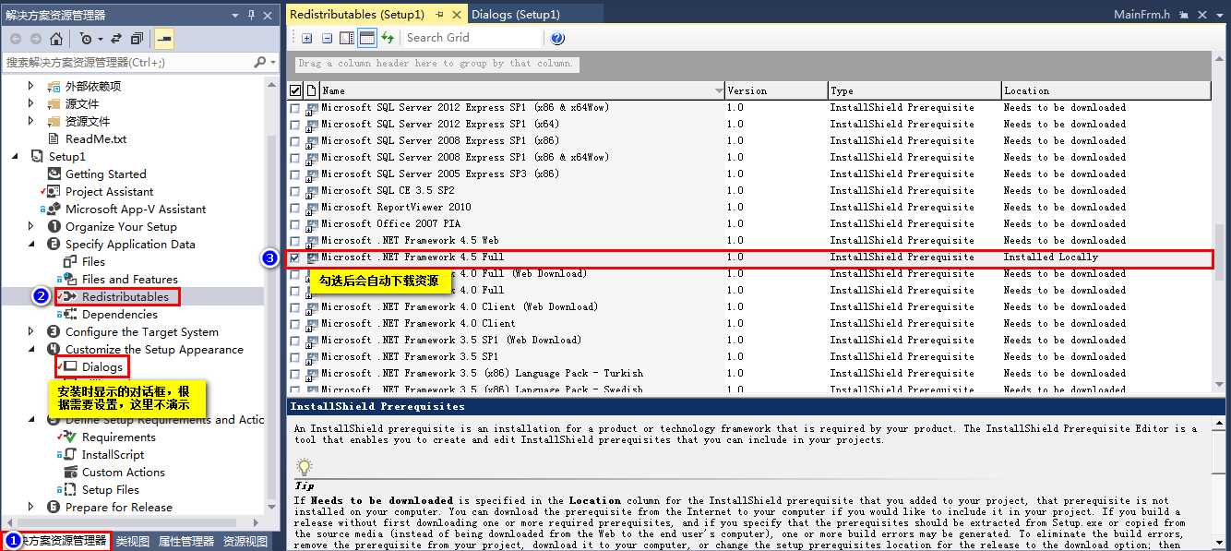Open Project Assistant node
1231x551 pixels.
tap(109, 191)
